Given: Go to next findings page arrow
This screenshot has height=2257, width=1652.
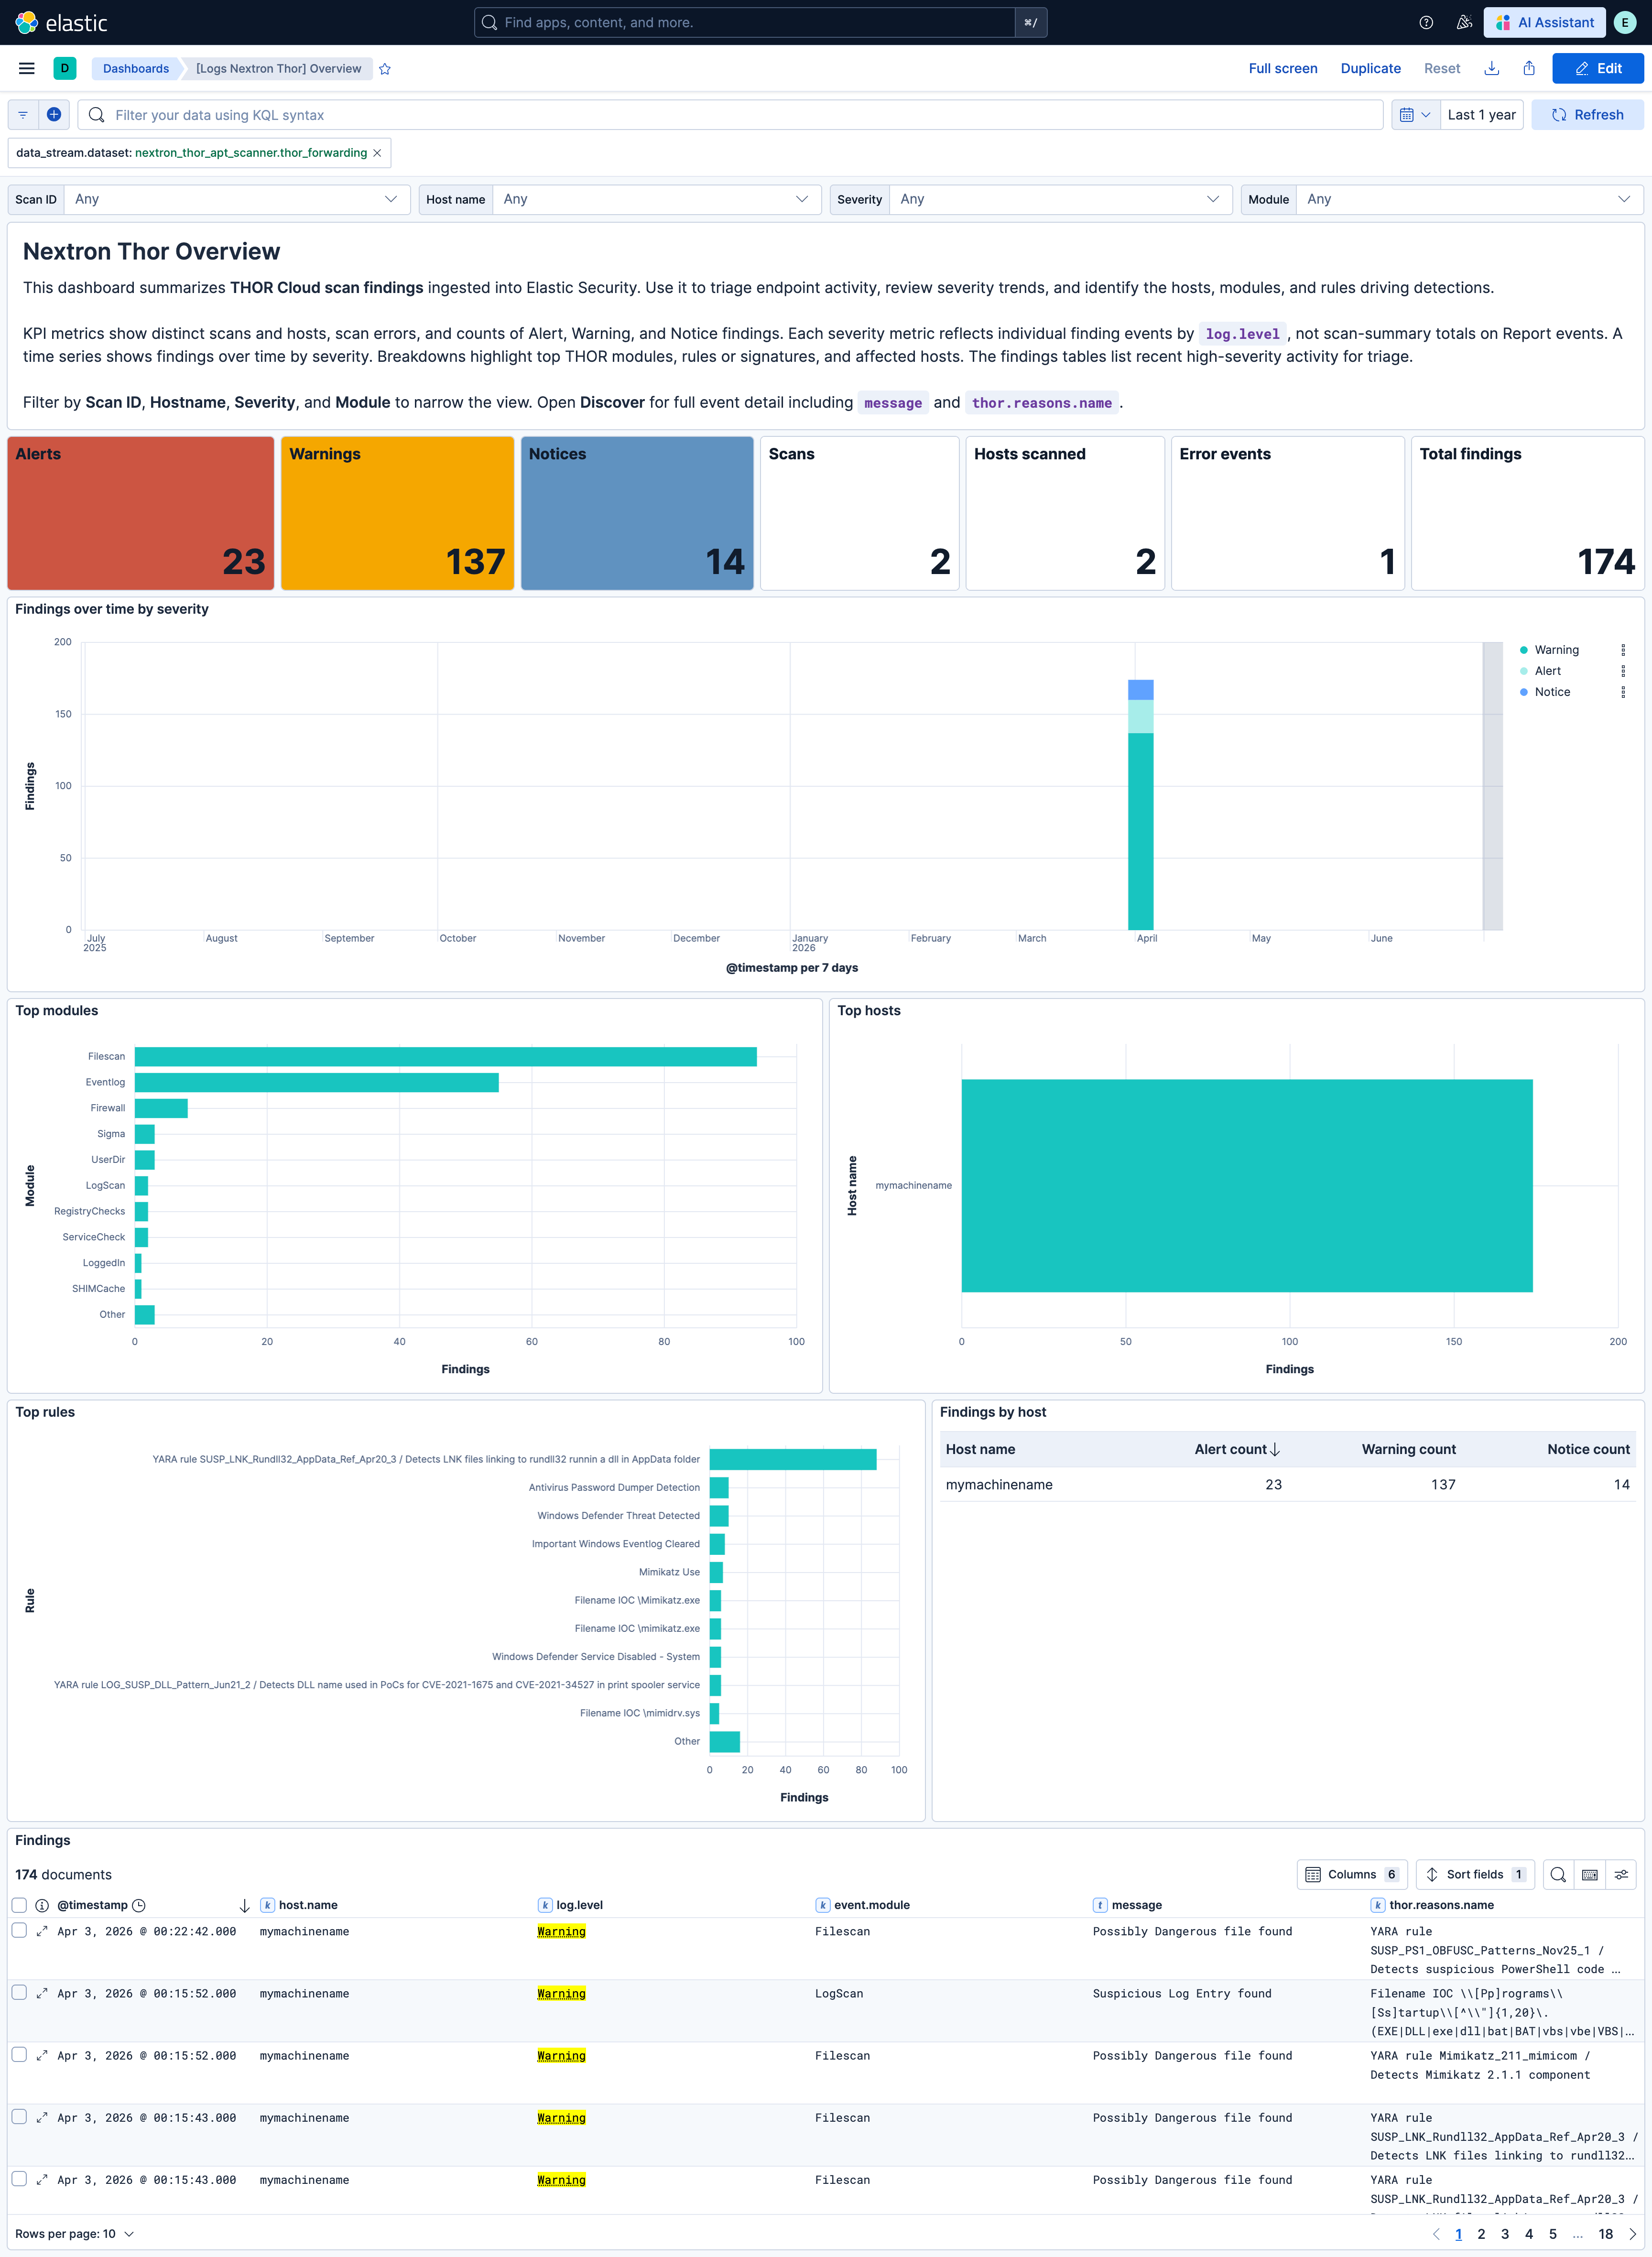Looking at the screenshot, I should pos(1633,2234).
